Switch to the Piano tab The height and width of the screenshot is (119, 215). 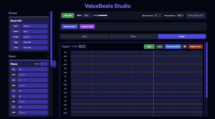coord(133,36)
